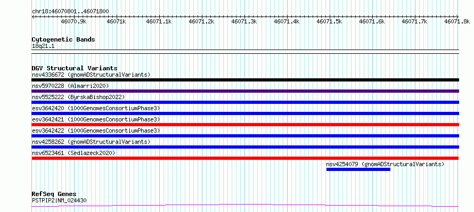Image resolution: width=474 pixels, height=212 pixels.
Task: Click the 46071.5k ruler tick label
Action: tap(330, 21)
